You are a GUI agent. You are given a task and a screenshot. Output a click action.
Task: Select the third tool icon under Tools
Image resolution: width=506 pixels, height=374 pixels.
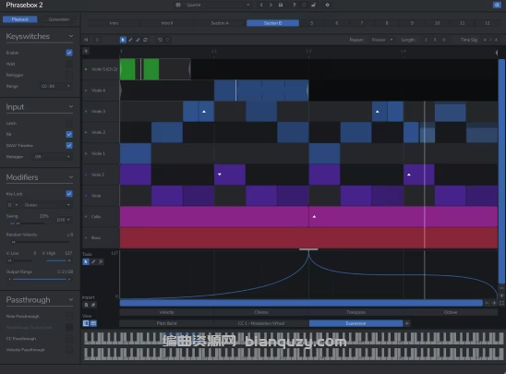101,261
